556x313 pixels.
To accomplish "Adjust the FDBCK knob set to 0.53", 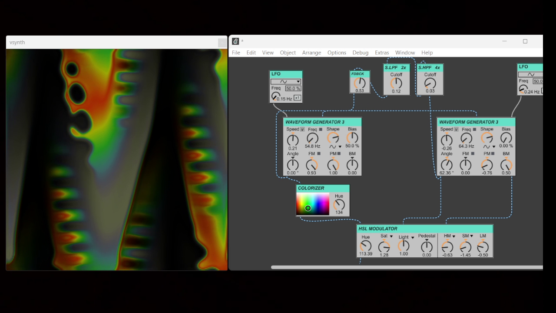I will (360, 83).
